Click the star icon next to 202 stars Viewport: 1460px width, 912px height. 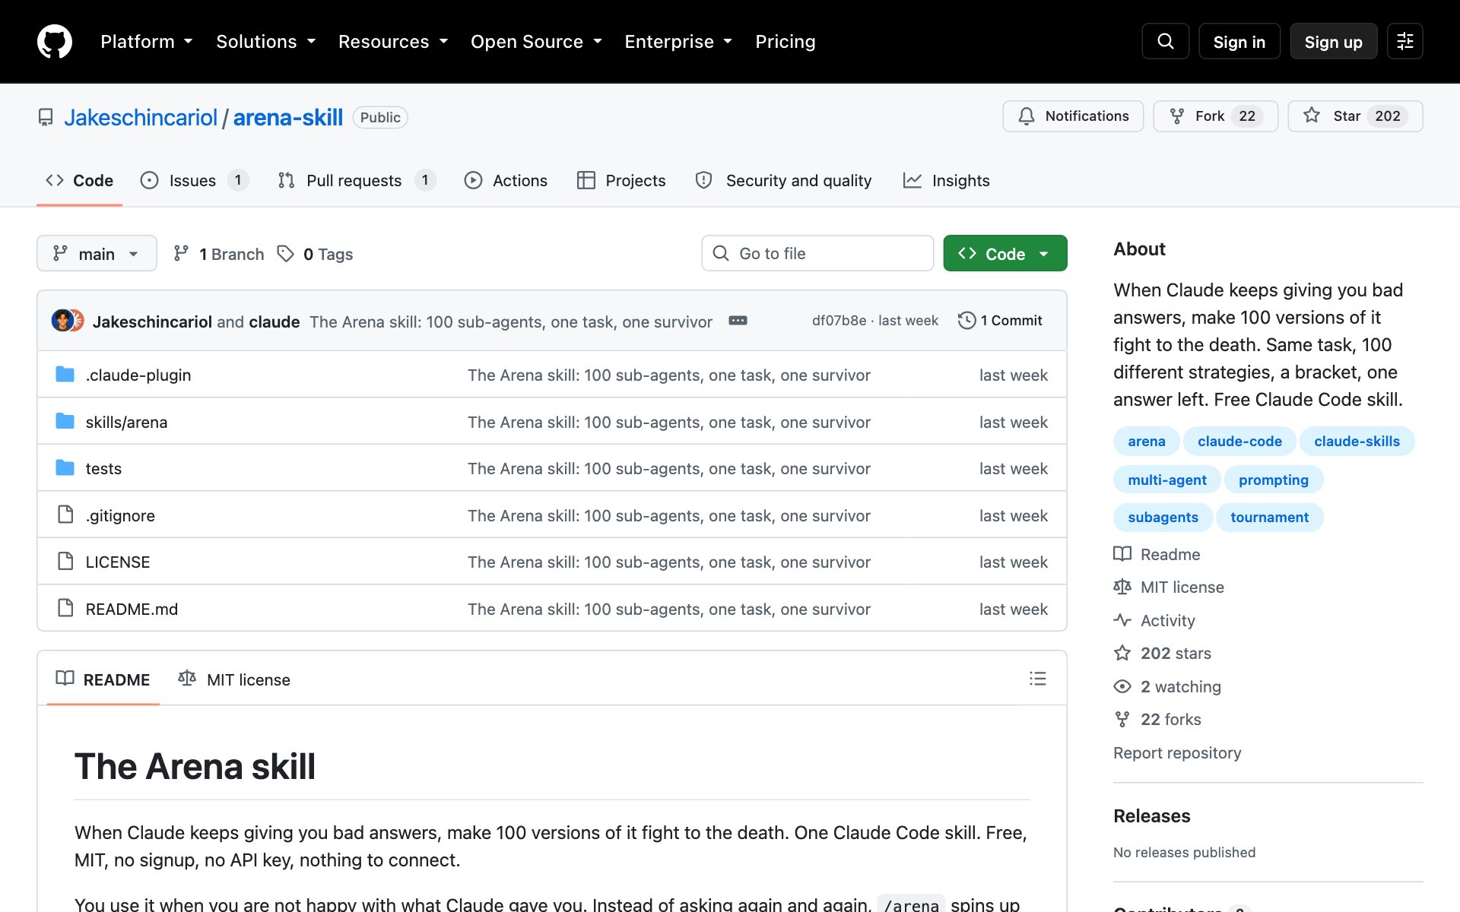(1122, 653)
